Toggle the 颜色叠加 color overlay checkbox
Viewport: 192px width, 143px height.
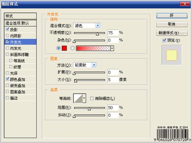pos(8,79)
